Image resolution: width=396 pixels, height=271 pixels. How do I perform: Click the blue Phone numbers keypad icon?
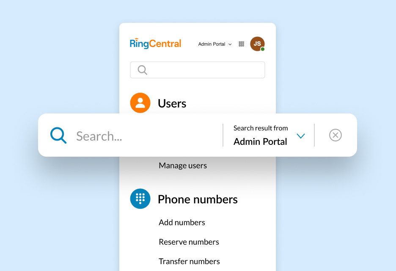click(x=140, y=199)
